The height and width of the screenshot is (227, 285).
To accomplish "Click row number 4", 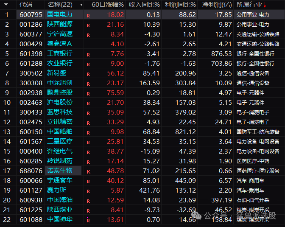I will point(7,44).
